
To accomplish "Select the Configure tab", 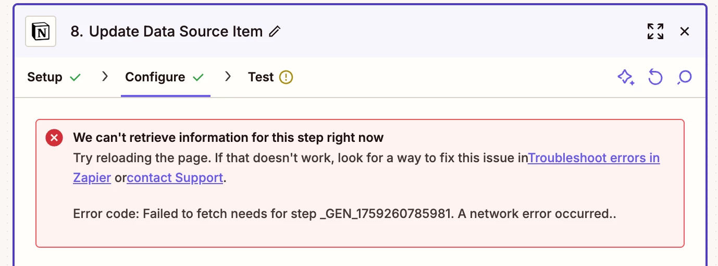I will coord(155,77).
